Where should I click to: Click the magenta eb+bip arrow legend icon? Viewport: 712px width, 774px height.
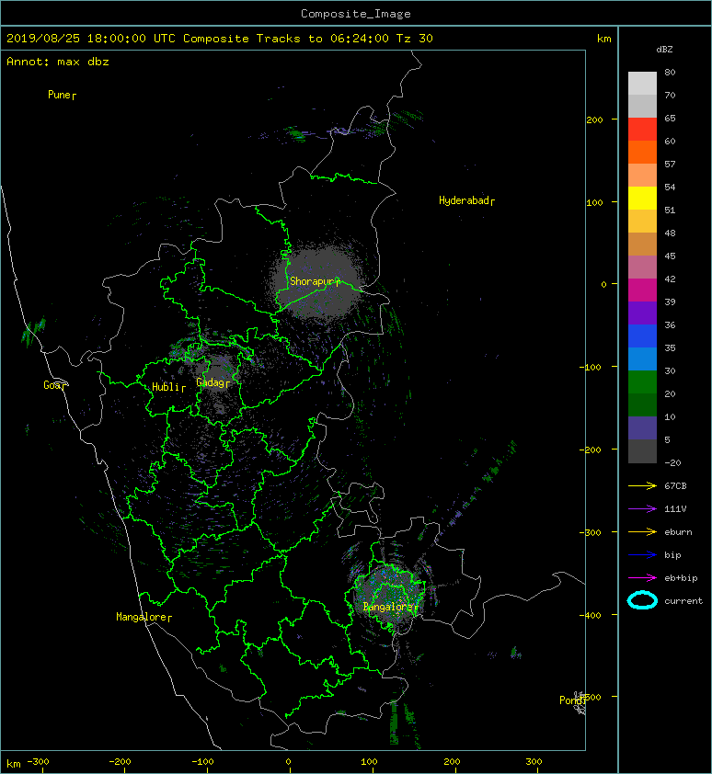tap(642, 577)
